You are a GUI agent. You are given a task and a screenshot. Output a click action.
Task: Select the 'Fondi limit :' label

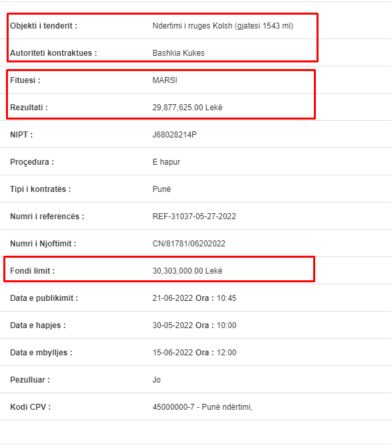click(x=32, y=271)
